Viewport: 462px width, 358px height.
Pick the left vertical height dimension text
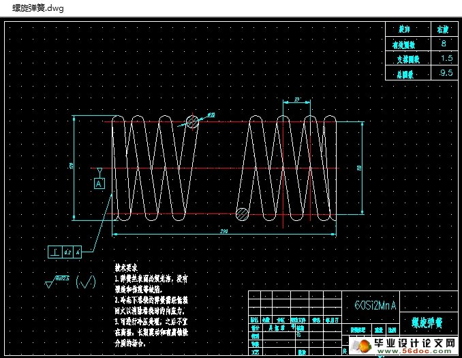point(71,166)
